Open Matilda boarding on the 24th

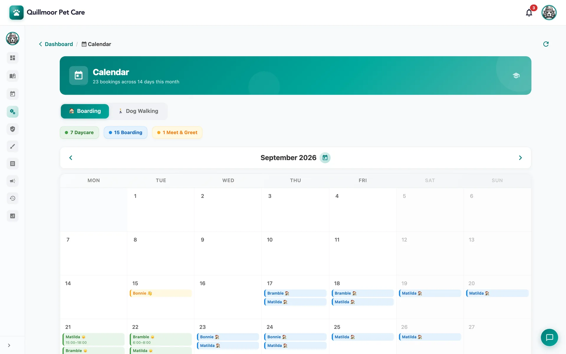pos(295,345)
